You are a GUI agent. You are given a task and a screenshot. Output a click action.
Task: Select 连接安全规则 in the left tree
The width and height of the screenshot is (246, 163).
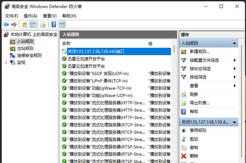point(30,55)
